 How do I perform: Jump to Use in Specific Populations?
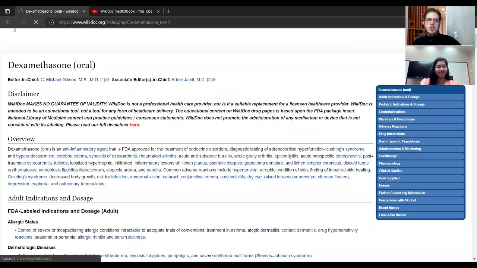click(x=420, y=141)
